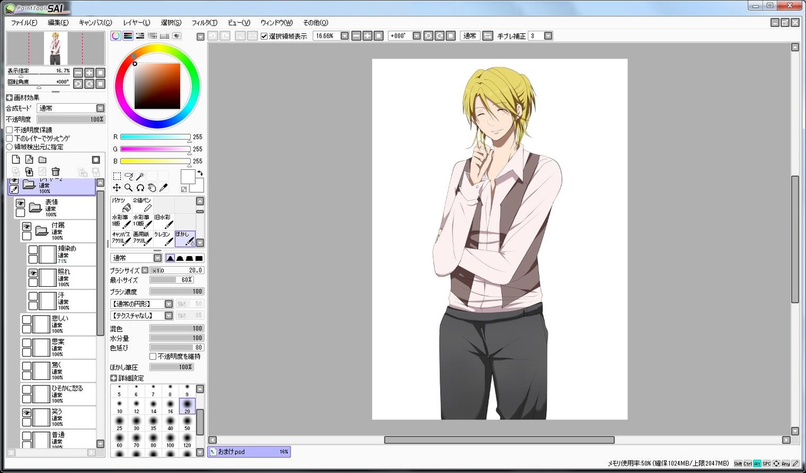Screen dimensions: 806x473
Task: Delete the selected layer with trash icon
Action: pos(55,172)
